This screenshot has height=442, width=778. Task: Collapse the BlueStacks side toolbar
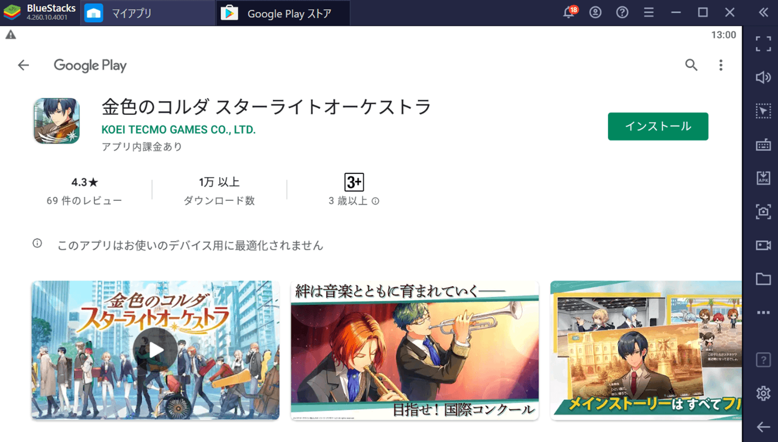(764, 12)
